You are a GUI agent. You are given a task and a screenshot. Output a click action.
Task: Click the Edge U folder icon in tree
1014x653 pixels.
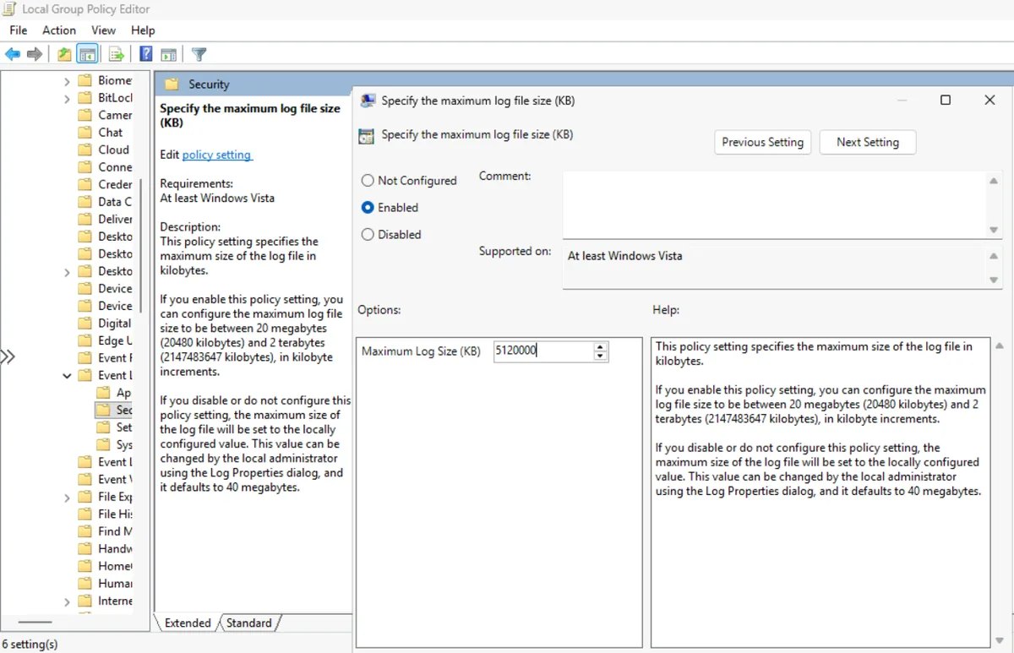point(84,340)
